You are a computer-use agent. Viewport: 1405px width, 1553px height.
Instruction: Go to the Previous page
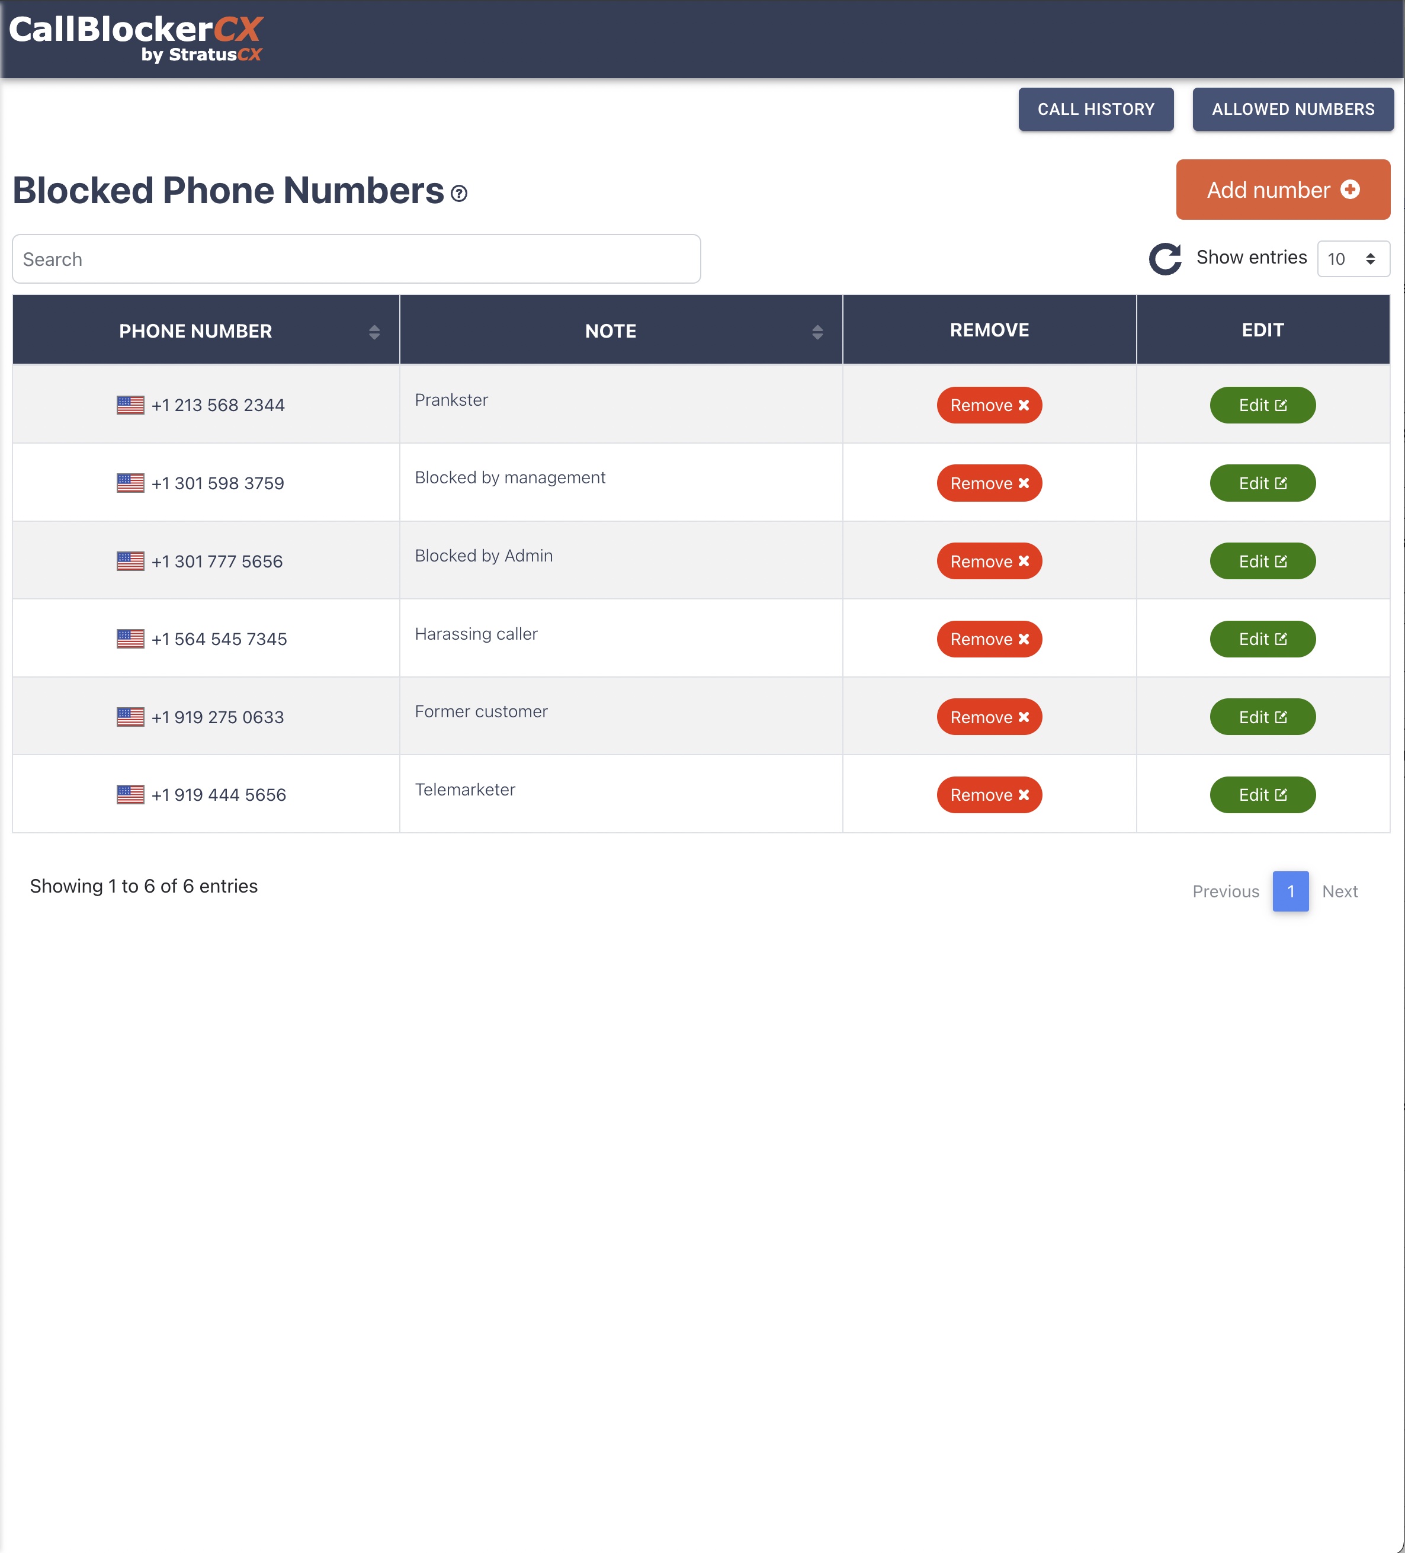(1226, 891)
